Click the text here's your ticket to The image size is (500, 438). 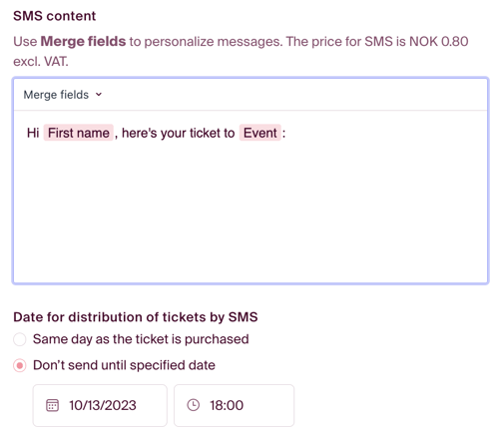click(178, 133)
